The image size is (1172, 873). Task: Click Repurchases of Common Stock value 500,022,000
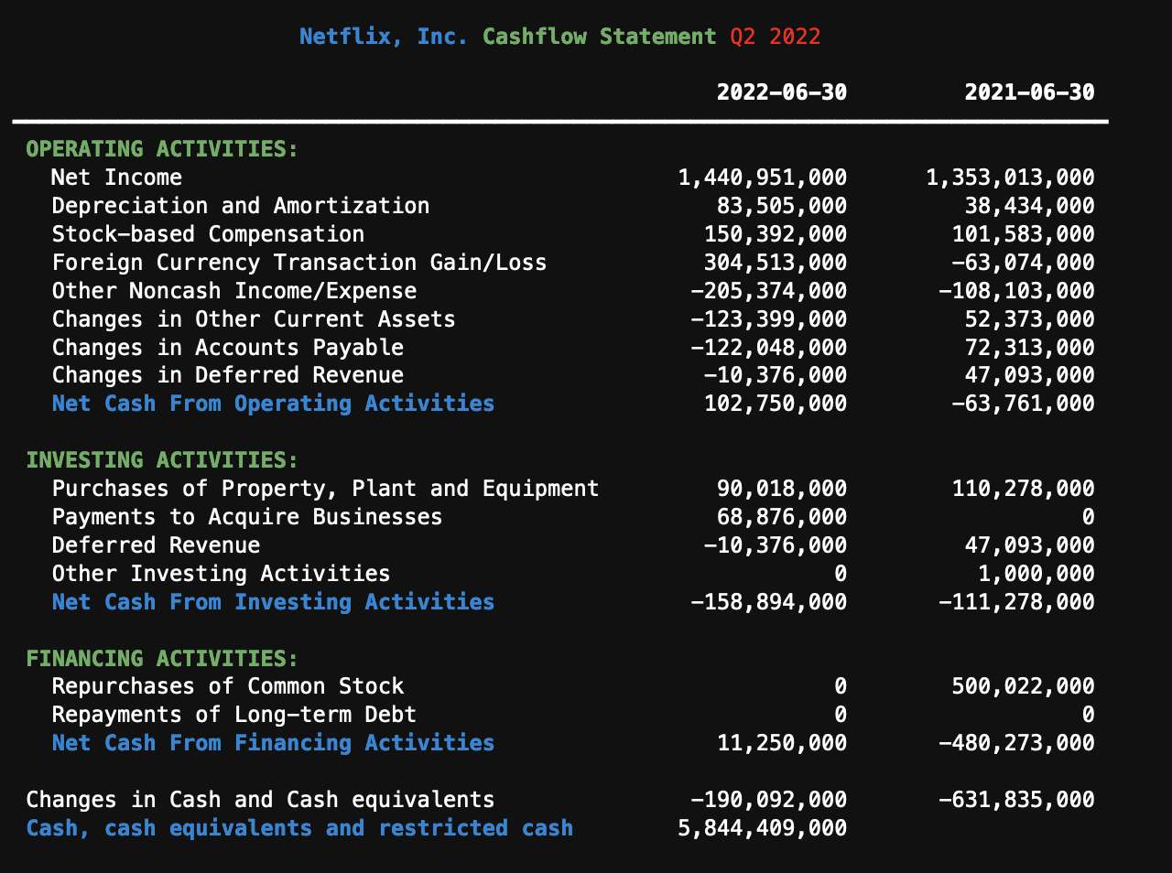tap(1023, 686)
